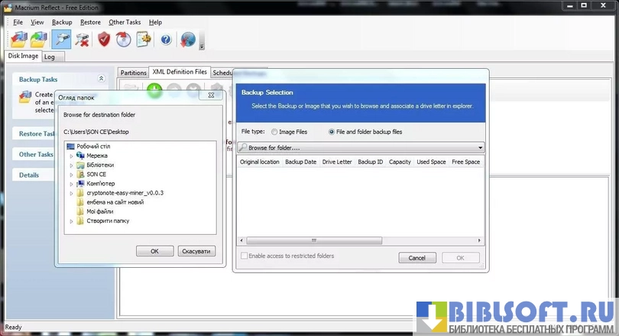Click the first backup folder toolbar icon
619x336 pixels.
[19, 39]
